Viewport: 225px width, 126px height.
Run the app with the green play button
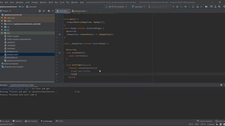[173, 7]
